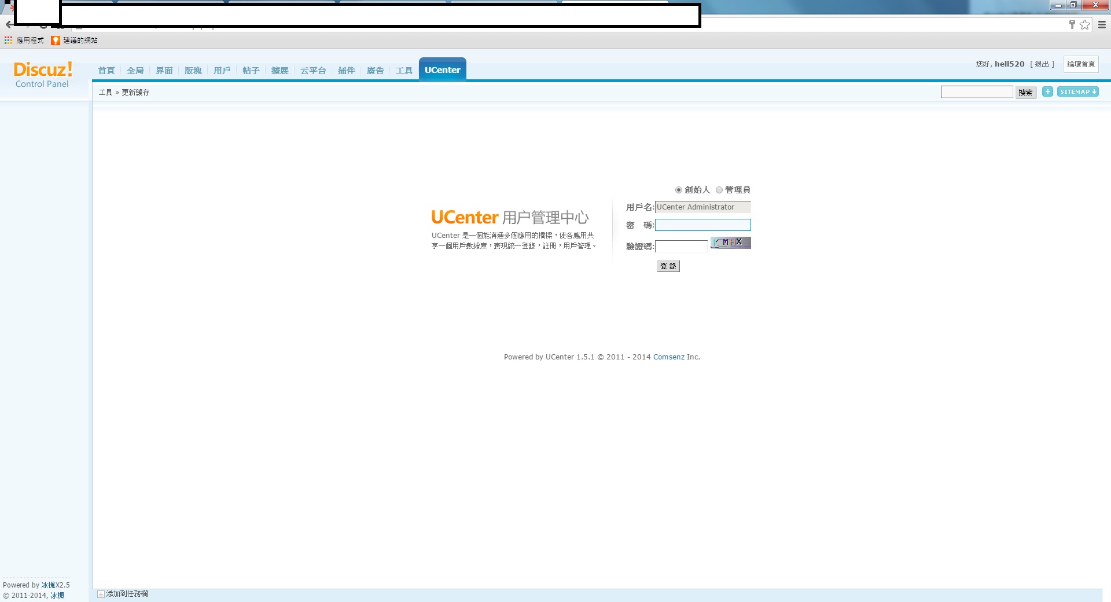Focus the 密碼 password field
The height and width of the screenshot is (602, 1111).
(703, 225)
